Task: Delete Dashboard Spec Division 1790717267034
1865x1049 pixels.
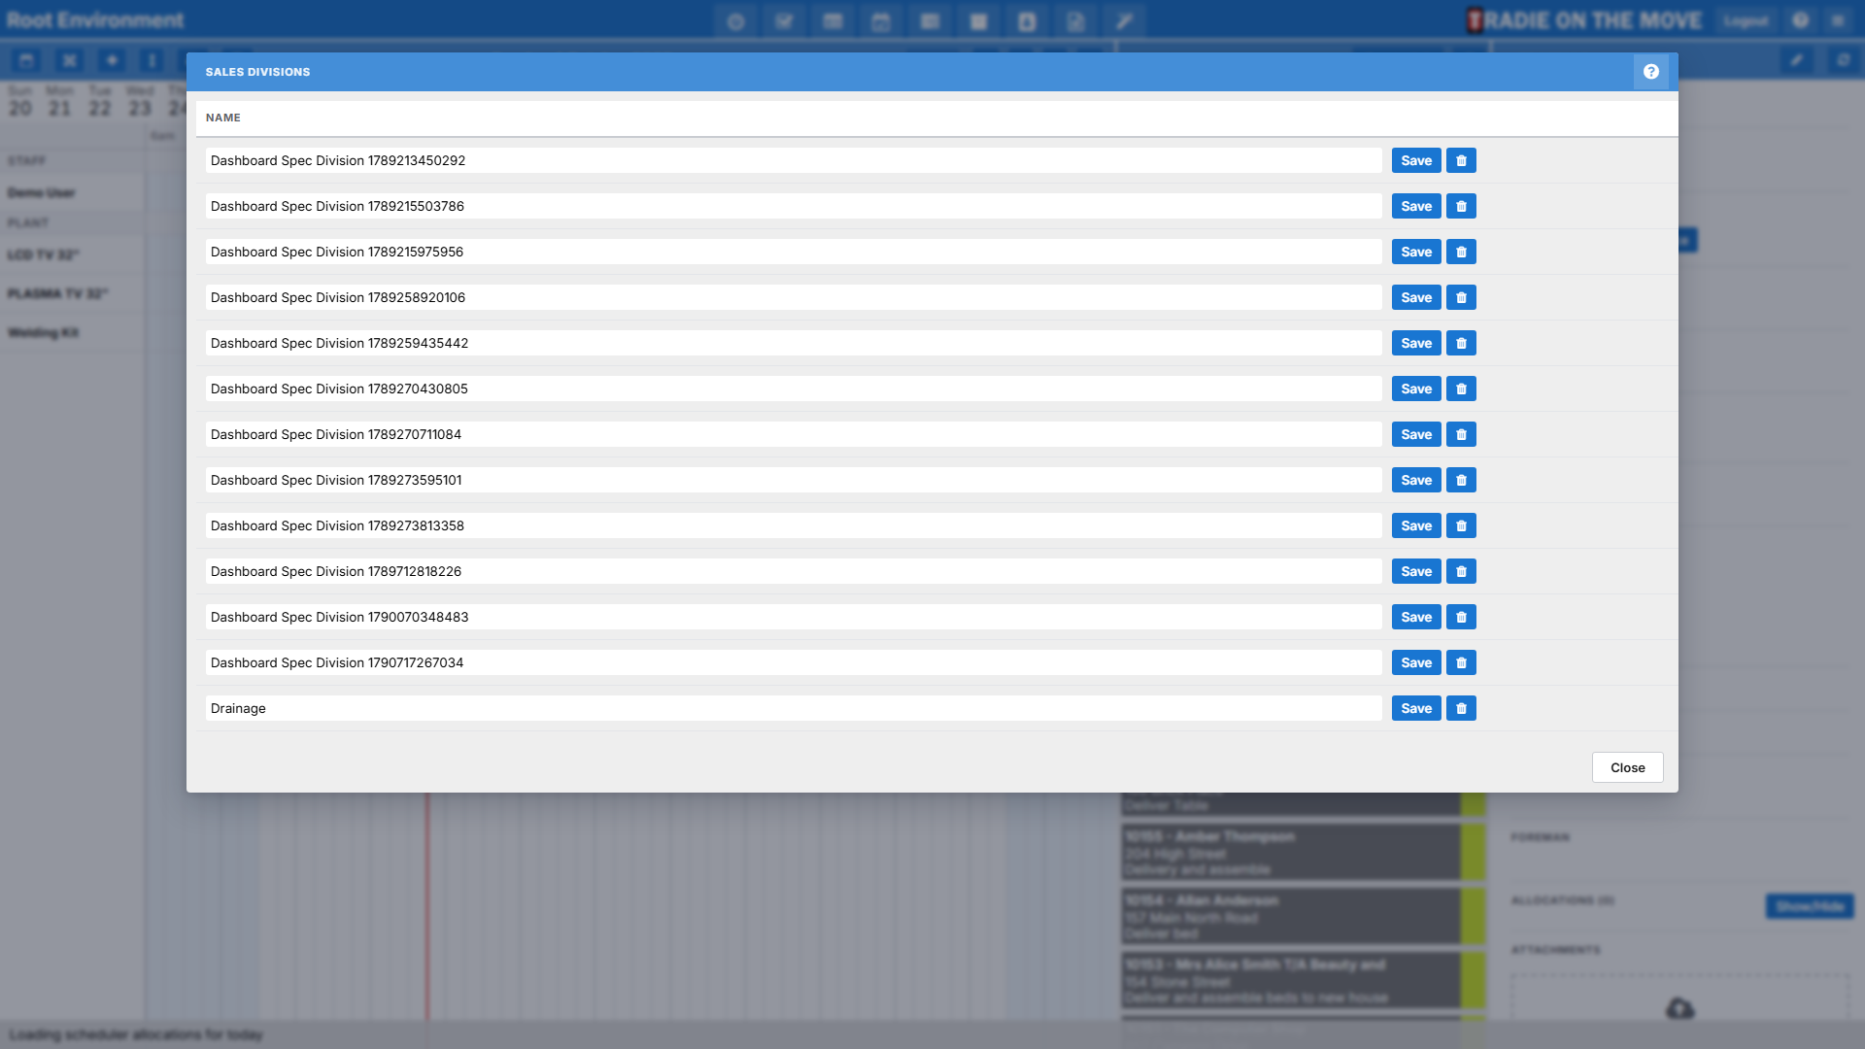Action: point(1461,662)
